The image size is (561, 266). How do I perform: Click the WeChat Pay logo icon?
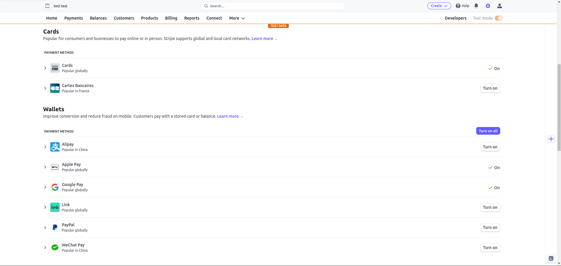[x=55, y=248]
